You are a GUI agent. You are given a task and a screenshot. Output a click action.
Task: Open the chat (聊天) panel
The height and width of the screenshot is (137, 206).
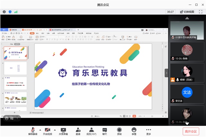(105, 131)
